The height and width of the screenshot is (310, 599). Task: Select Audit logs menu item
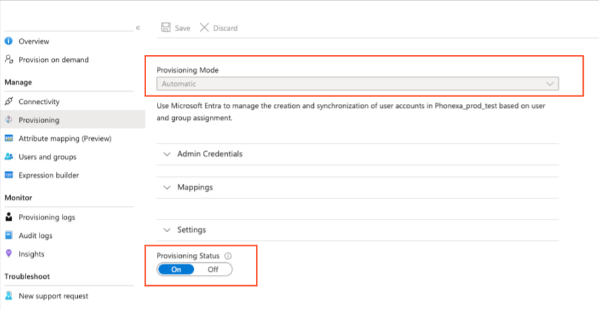tap(36, 235)
